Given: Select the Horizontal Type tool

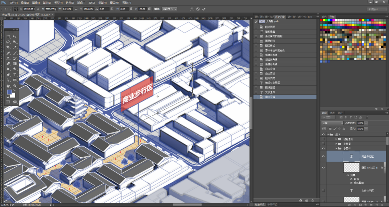Looking at the screenshot, I should click(15, 75).
